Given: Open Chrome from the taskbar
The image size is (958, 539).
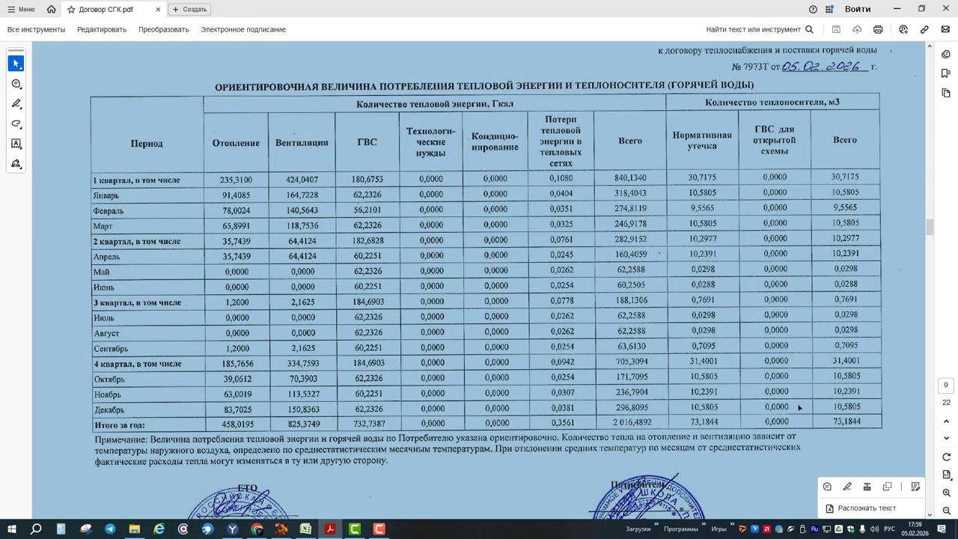Looking at the screenshot, I should (x=257, y=529).
